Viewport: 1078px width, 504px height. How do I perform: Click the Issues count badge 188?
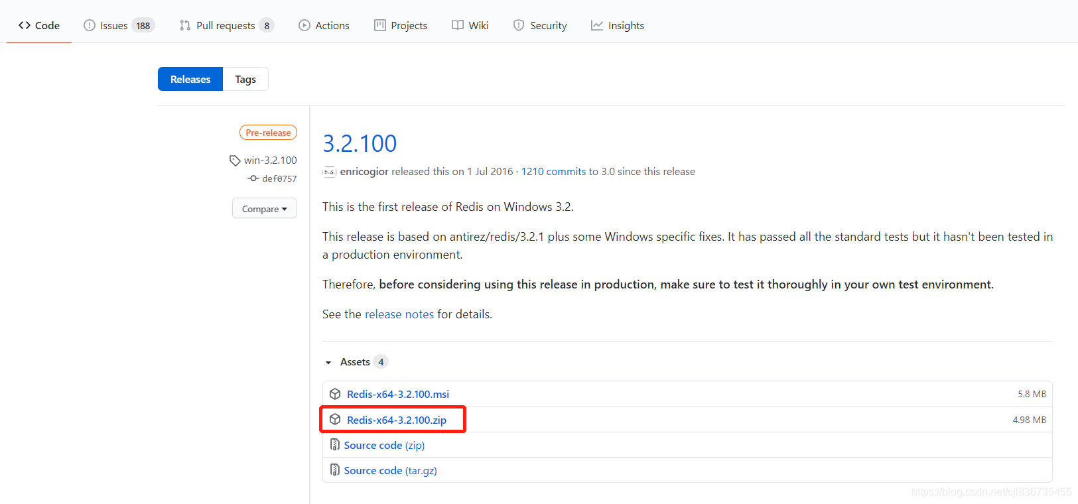pos(143,26)
